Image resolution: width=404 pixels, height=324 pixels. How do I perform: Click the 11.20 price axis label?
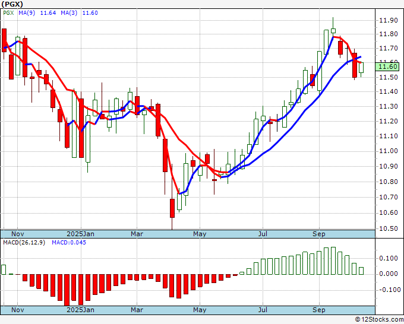pos(389,121)
